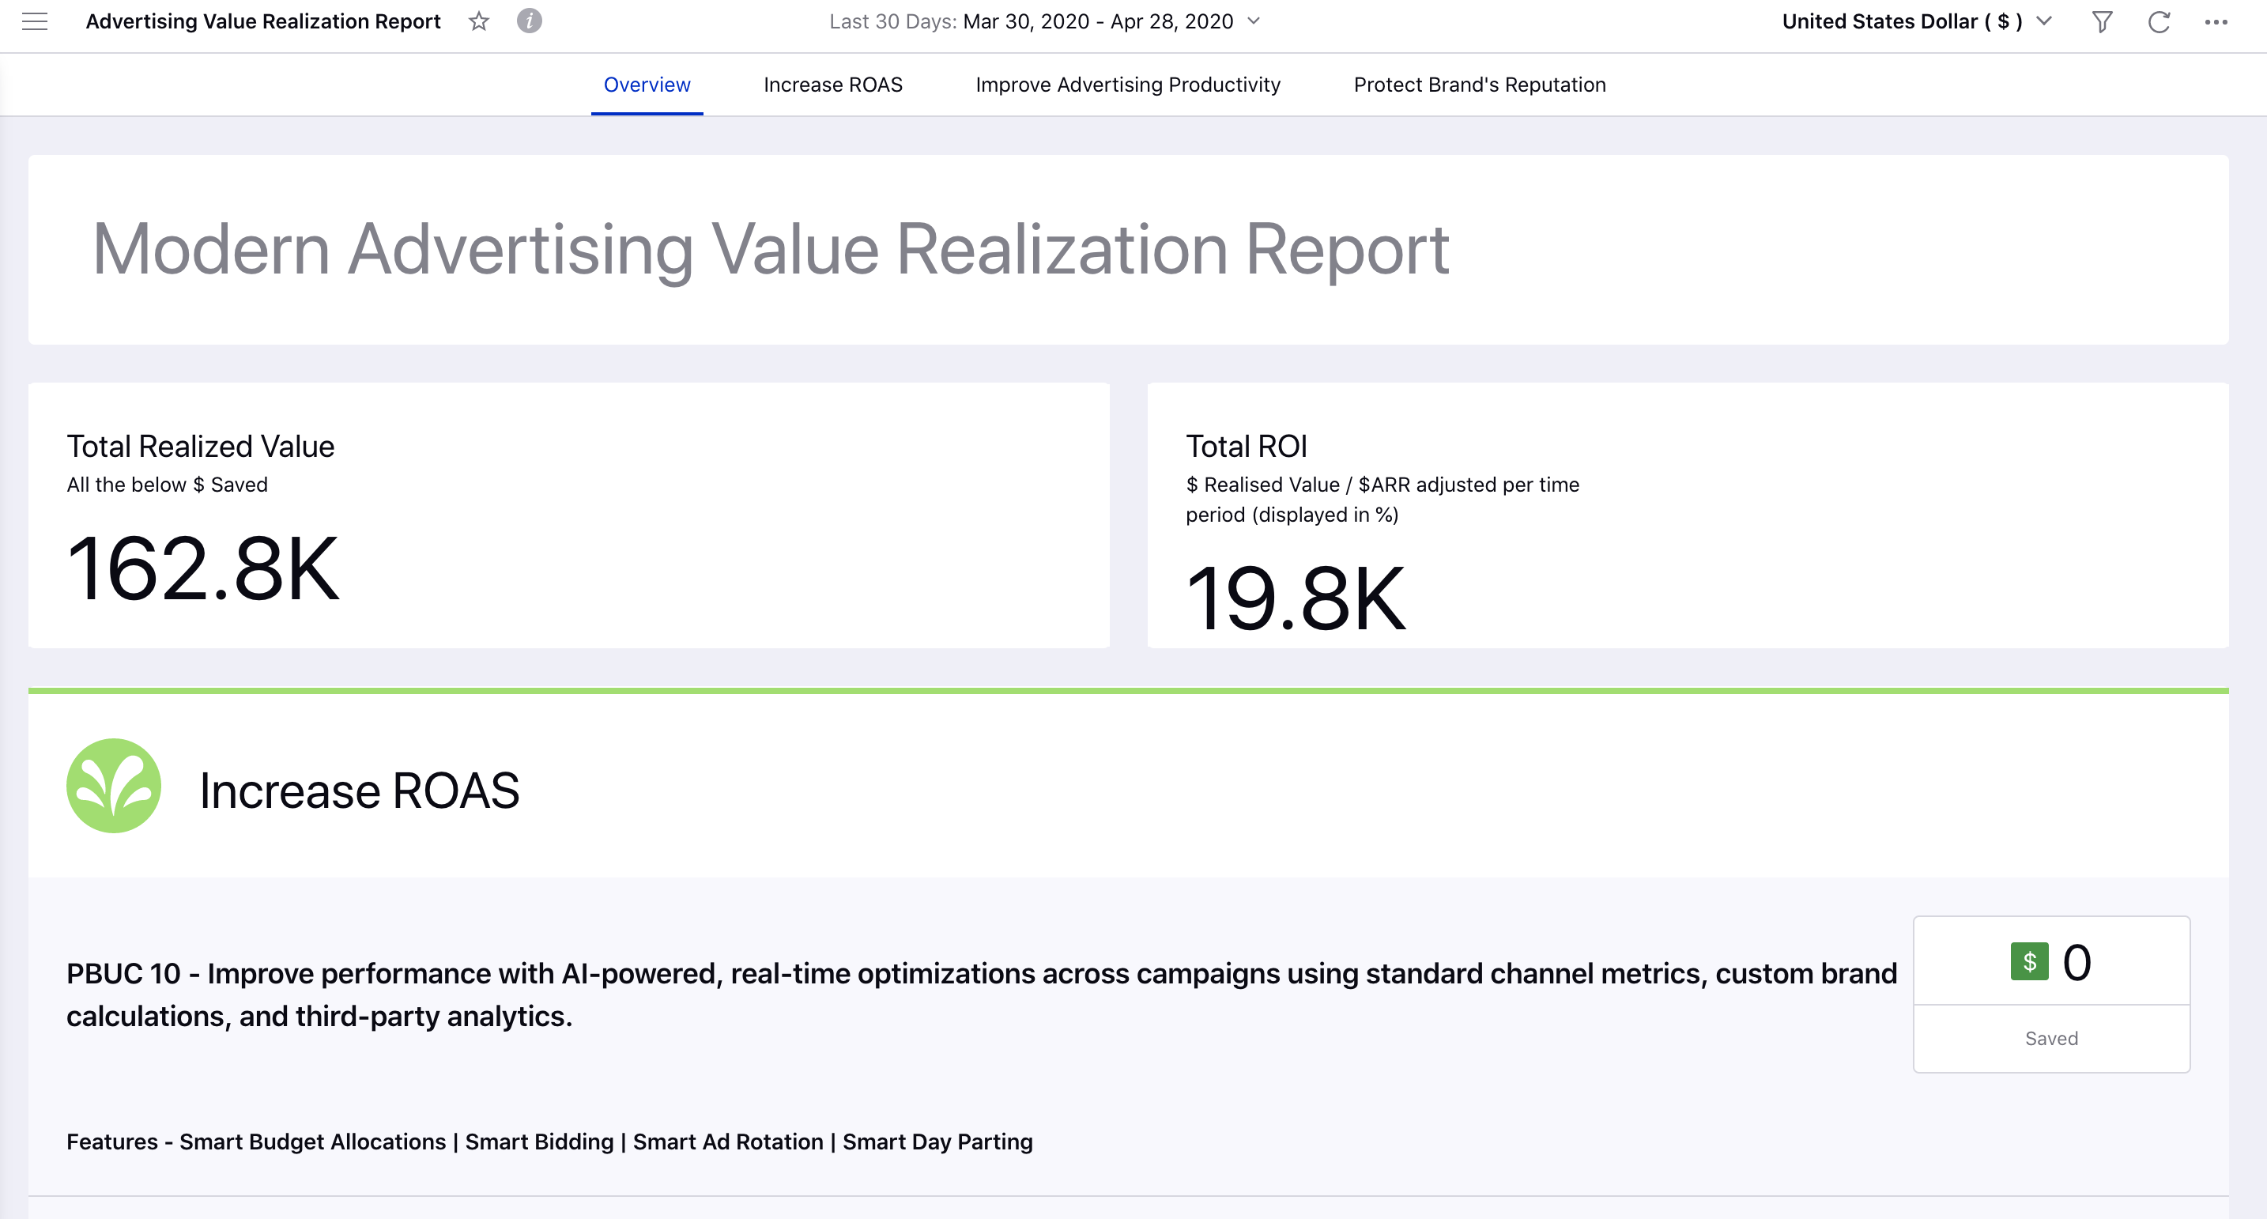
Task: Click the Overview tab
Action: pyautogui.click(x=645, y=84)
